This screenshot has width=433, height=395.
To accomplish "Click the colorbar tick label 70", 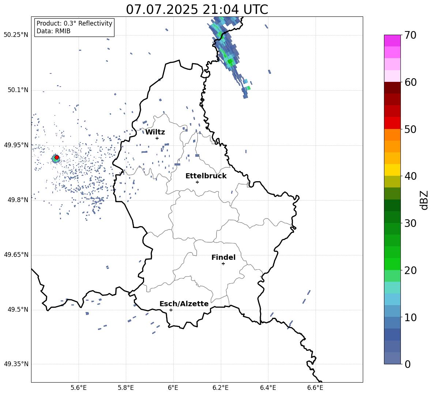I will tap(410, 35).
